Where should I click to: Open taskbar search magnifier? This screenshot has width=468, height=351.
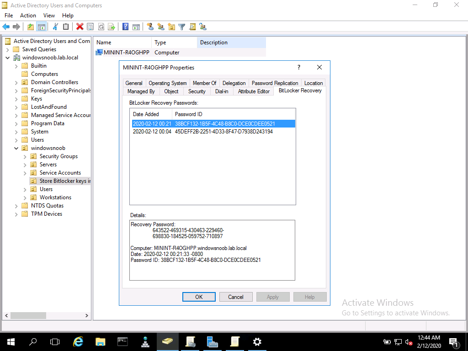tap(33, 342)
